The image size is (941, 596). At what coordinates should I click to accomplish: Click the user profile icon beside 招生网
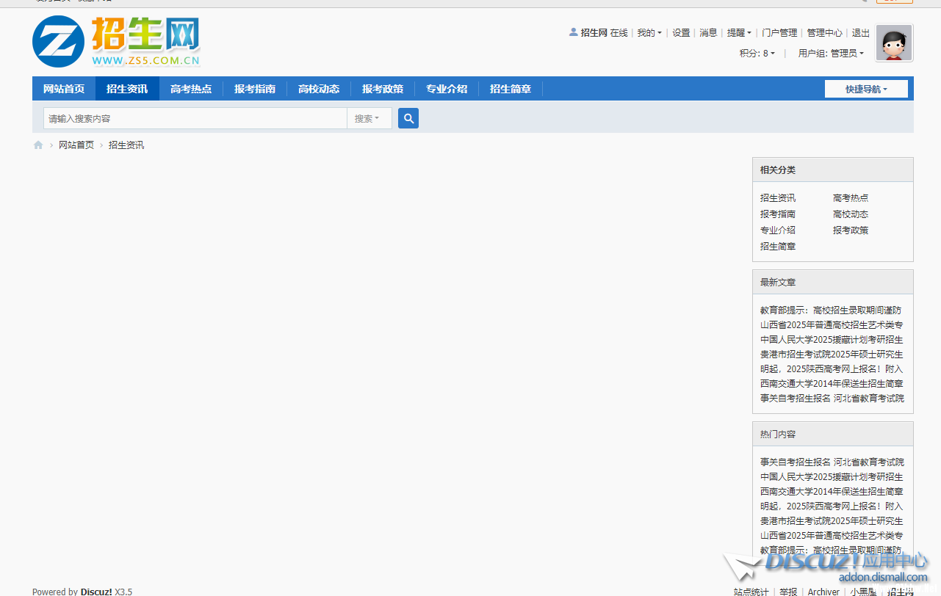tap(573, 32)
